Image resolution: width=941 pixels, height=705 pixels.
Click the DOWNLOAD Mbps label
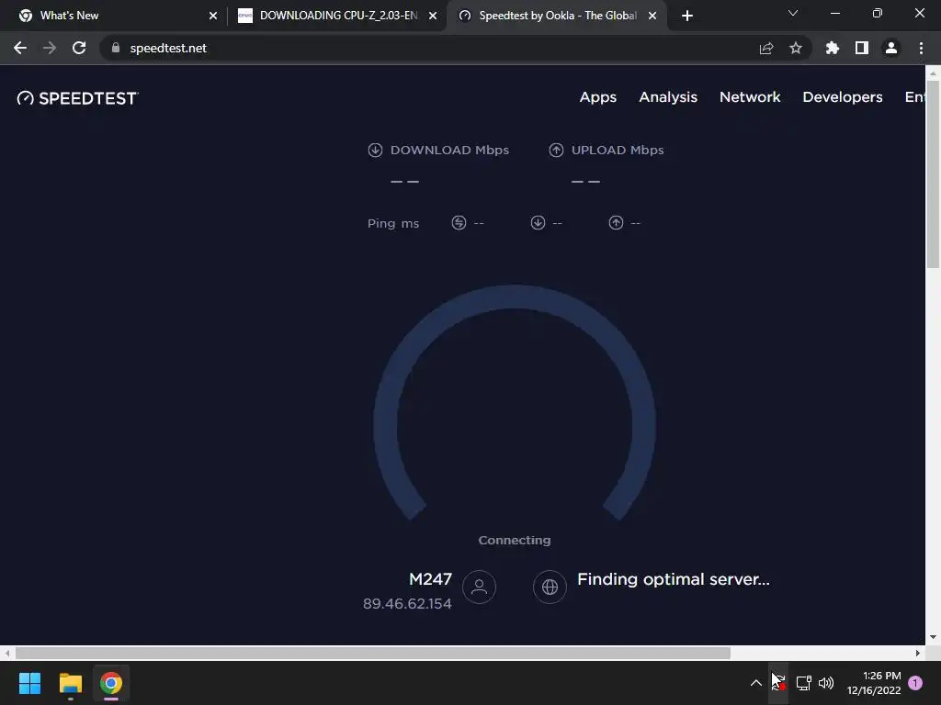click(x=449, y=150)
